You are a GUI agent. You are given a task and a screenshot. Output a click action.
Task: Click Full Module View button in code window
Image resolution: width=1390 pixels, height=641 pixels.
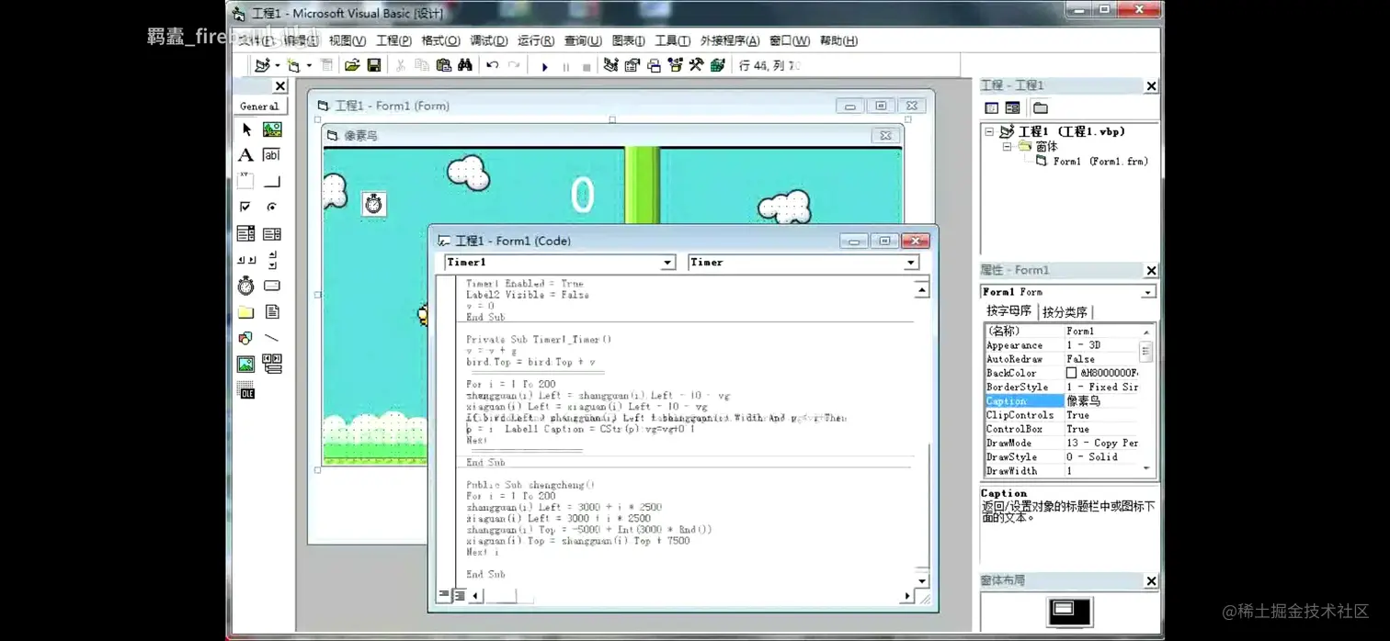pyautogui.click(x=460, y=595)
